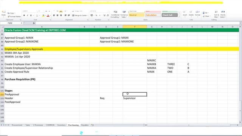The height and width of the screenshot is (136, 242).
Task: Center the cell text horizontally
Action: (57, 15)
